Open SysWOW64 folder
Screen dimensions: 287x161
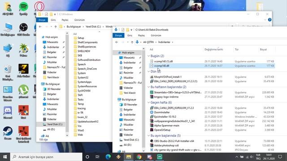pyautogui.click(x=84, y=91)
